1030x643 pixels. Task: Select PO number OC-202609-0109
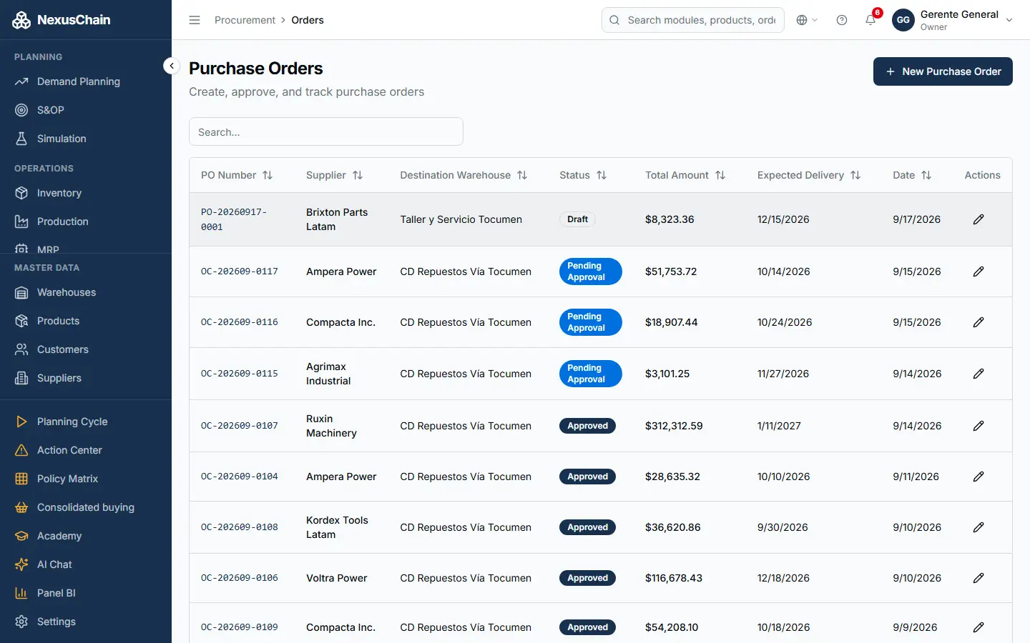(240, 627)
